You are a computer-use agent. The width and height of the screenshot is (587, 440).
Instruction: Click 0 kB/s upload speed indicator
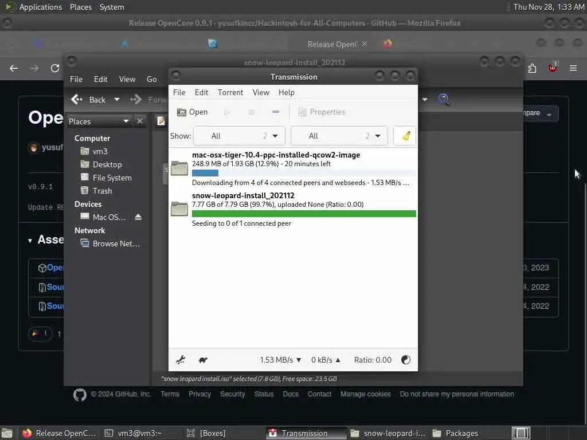pos(326,360)
